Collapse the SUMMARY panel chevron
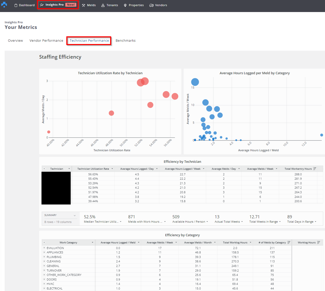Viewport: 325px width, 291px height. click(x=75, y=215)
